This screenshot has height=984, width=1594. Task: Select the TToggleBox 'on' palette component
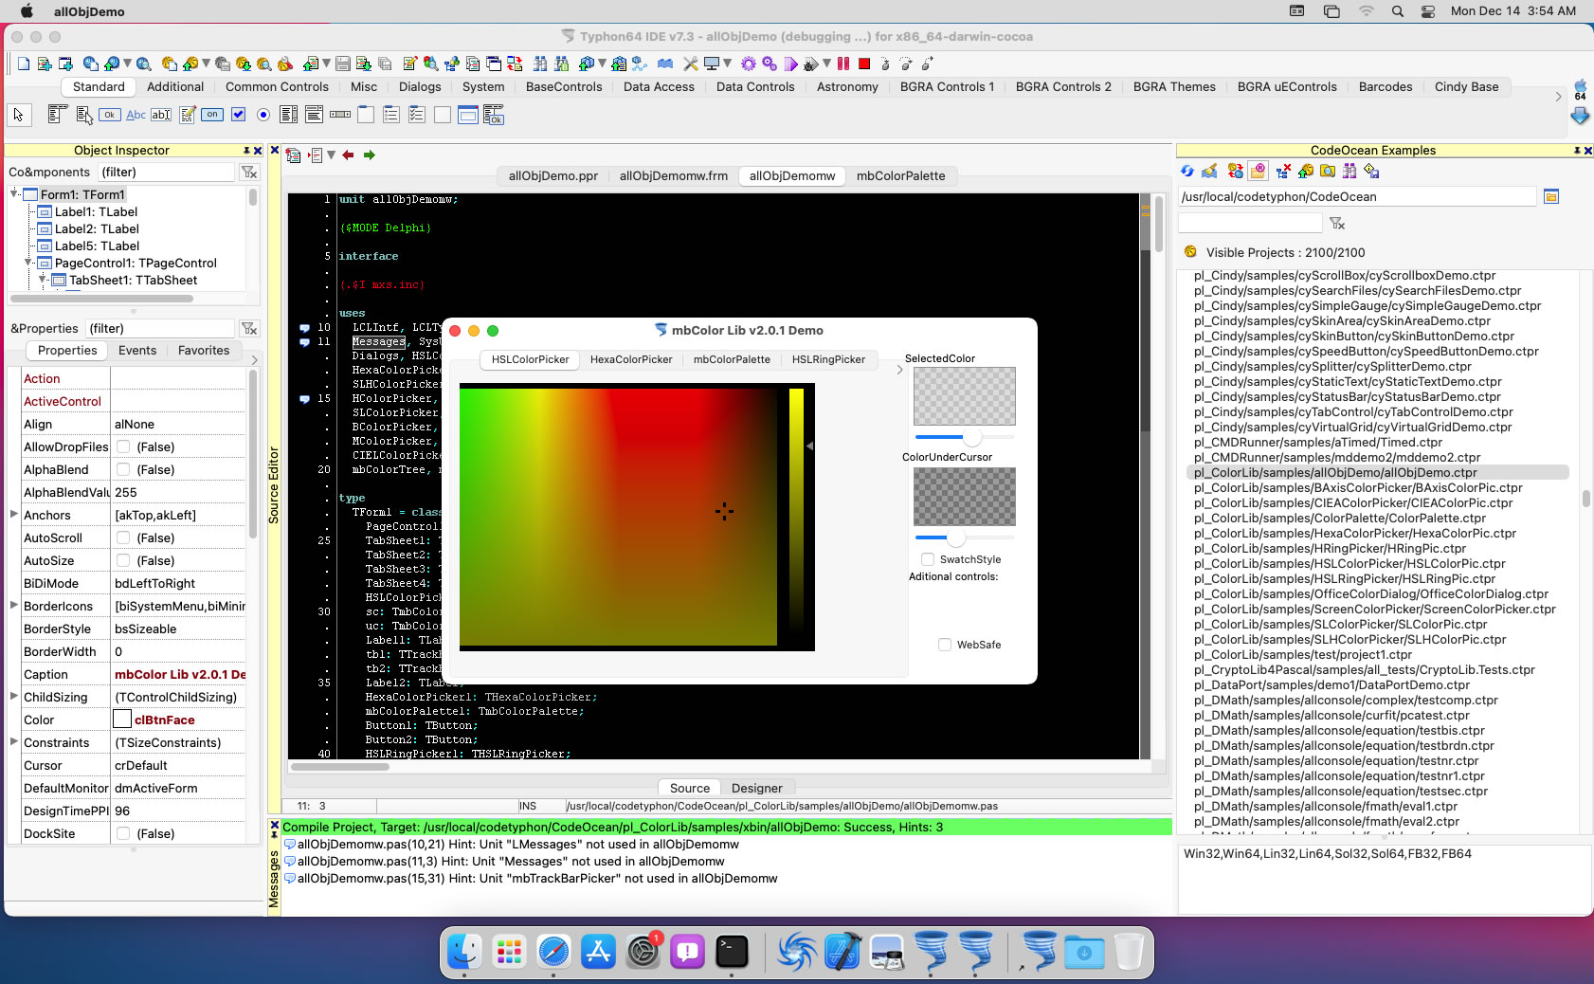[212, 115]
